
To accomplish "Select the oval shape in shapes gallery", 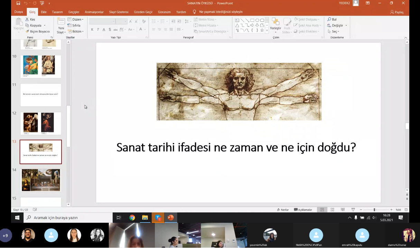I will point(257,20).
